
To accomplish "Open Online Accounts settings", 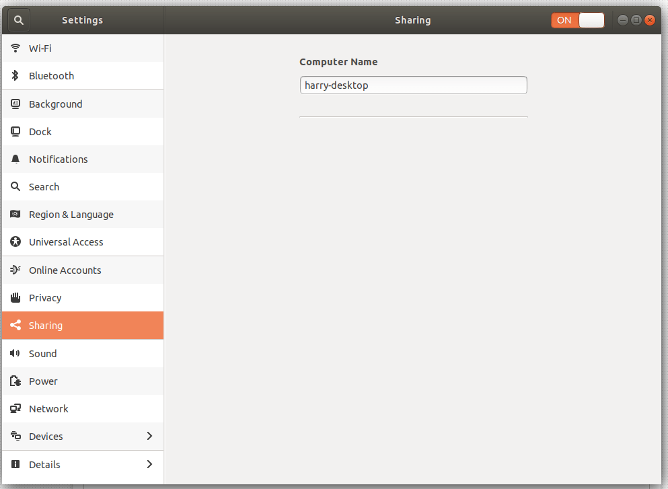I will 65,270.
